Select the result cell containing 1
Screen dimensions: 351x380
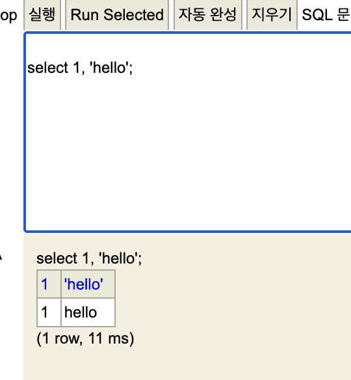[x=49, y=312]
